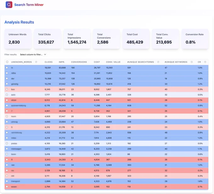Screen dimensions: 214x194
Task: Check the row with 2,794 clicks
Action: [7, 187]
